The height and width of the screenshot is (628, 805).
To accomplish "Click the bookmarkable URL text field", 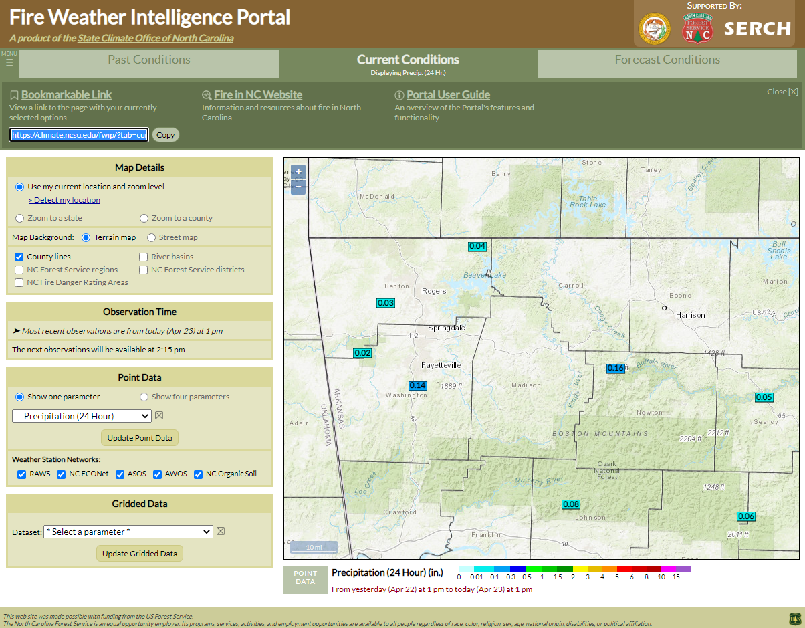I will tap(79, 134).
